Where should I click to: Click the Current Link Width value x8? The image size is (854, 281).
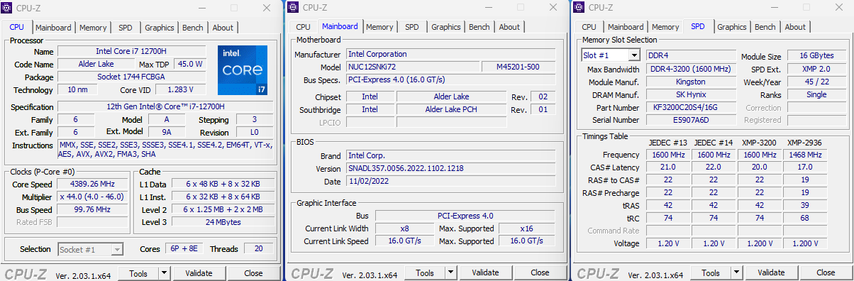[x=404, y=228]
